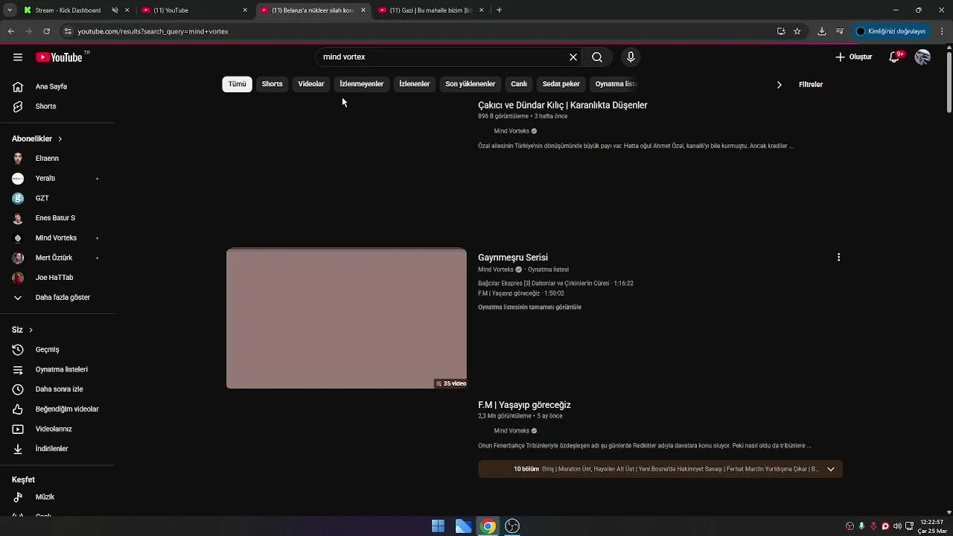Close the Belarus'a nükleer silah tab
953x536 pixels.
pos(363,10)
